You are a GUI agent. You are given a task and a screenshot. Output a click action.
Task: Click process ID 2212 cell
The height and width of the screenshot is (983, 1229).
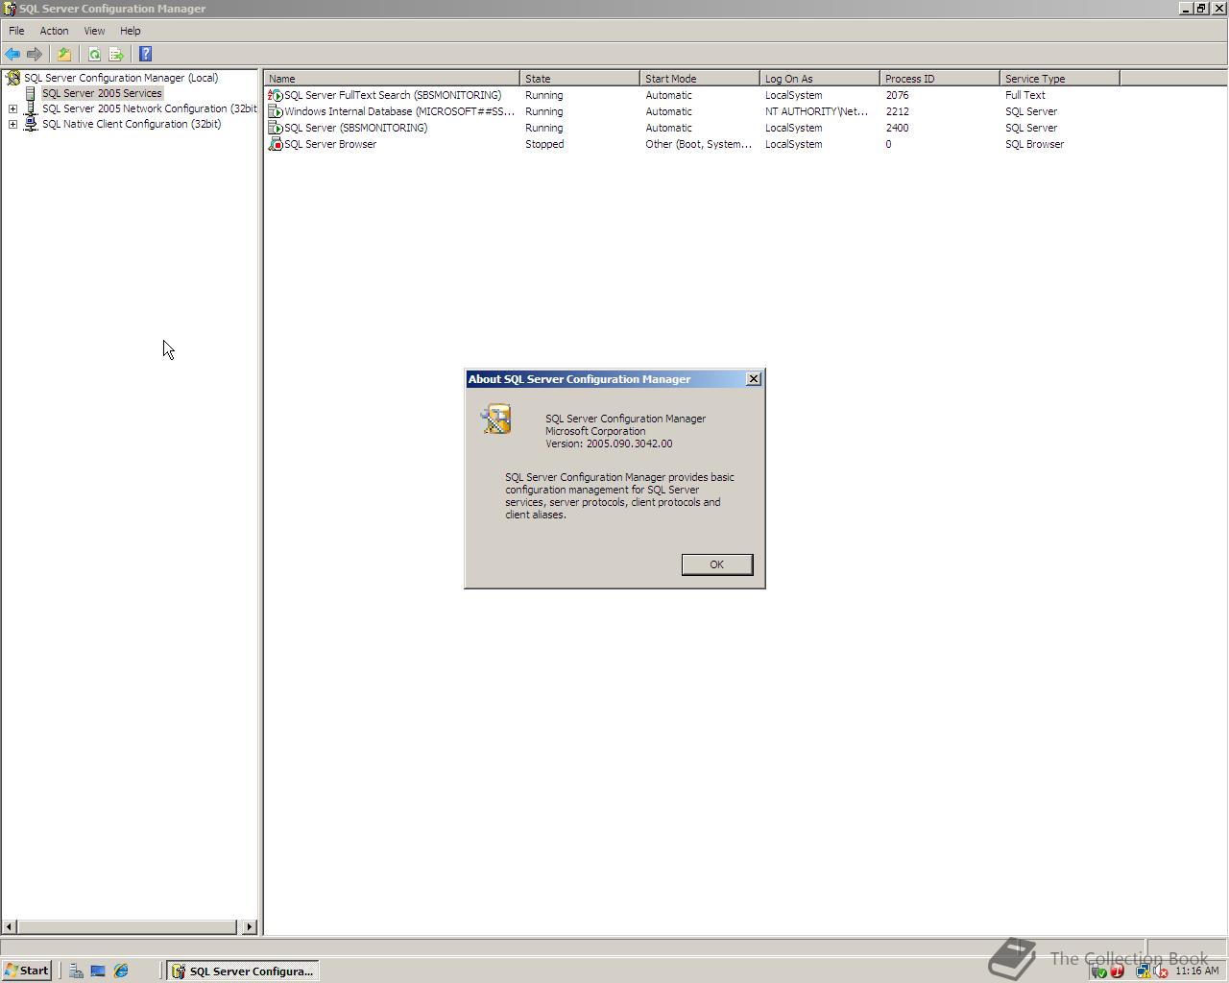coord(897,111)
